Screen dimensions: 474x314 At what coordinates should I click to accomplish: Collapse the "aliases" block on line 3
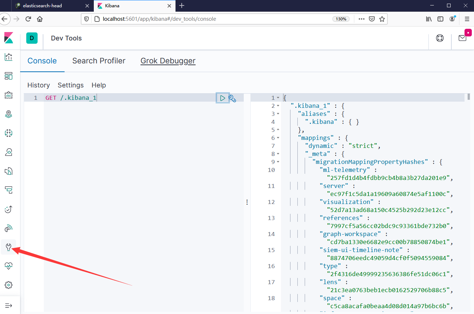click(x=278, y=114)
